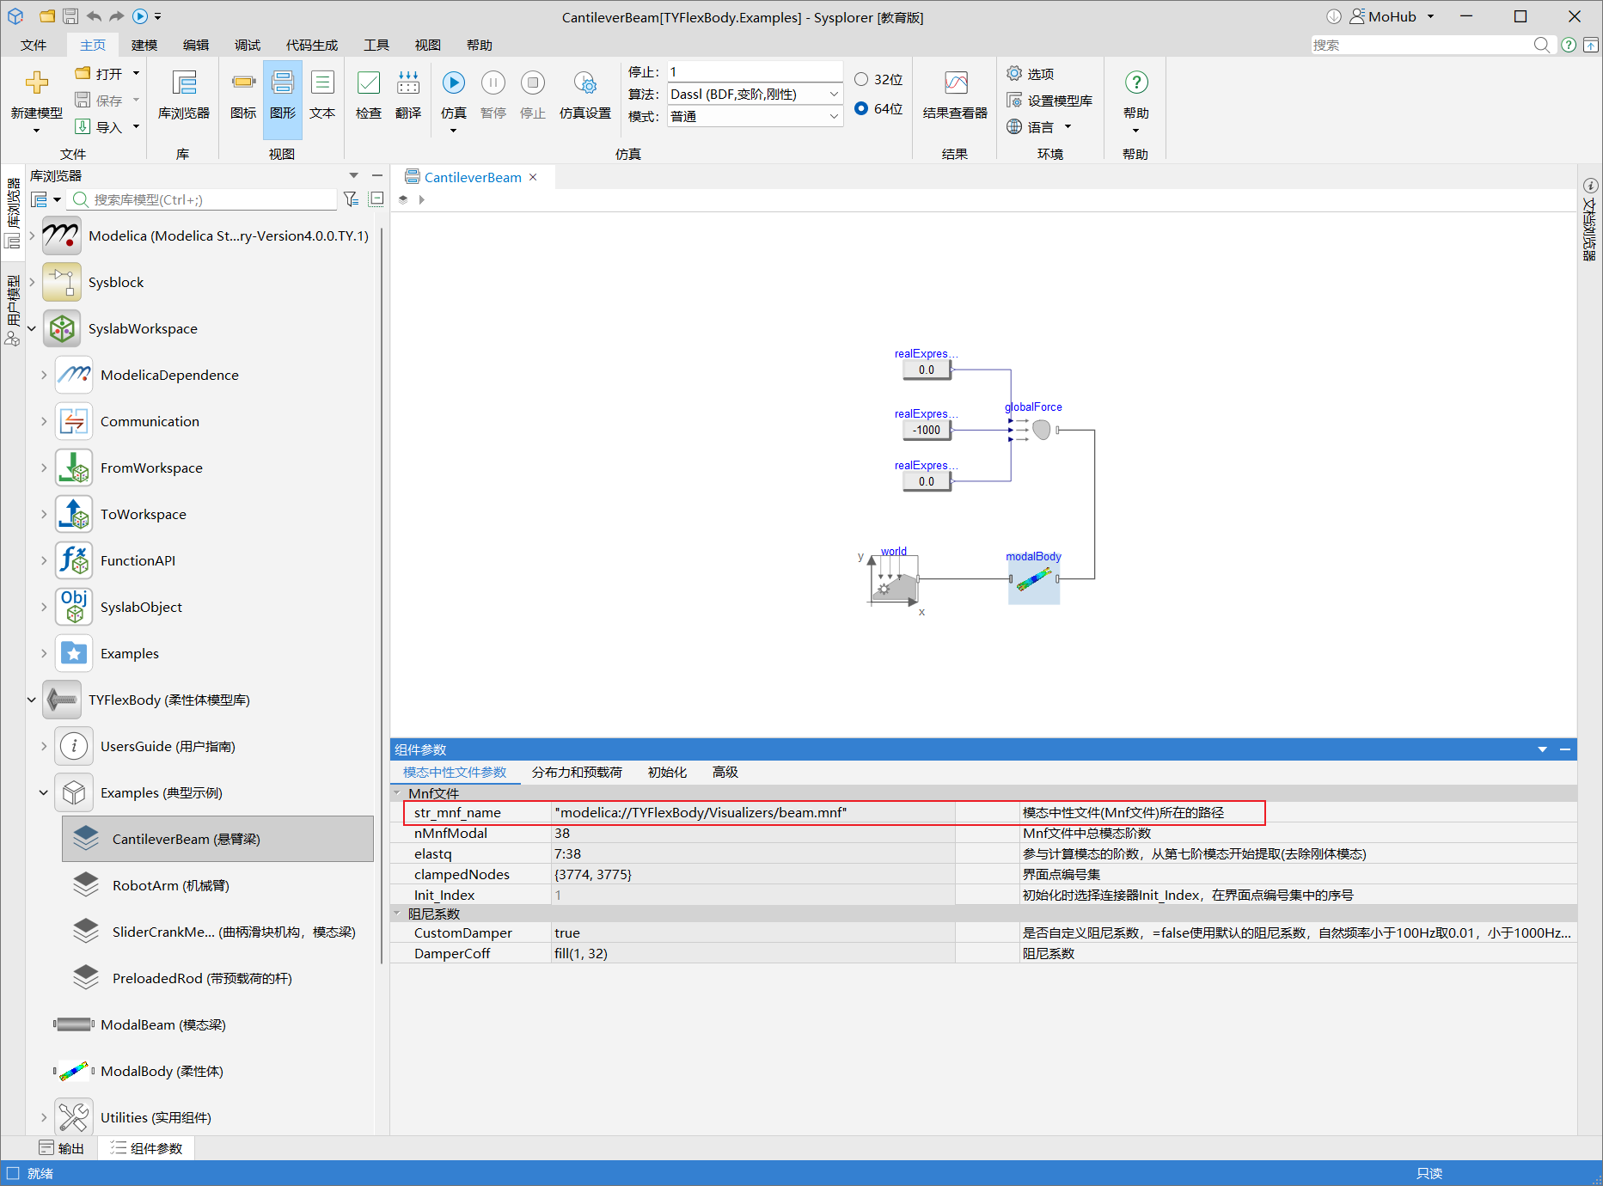
Task: Pause the simulation with 暂停
Action: (x=493, y=95)
